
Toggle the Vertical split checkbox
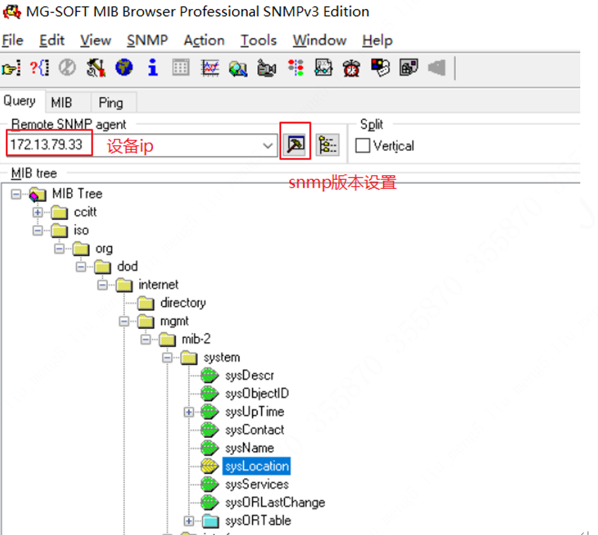362,146
